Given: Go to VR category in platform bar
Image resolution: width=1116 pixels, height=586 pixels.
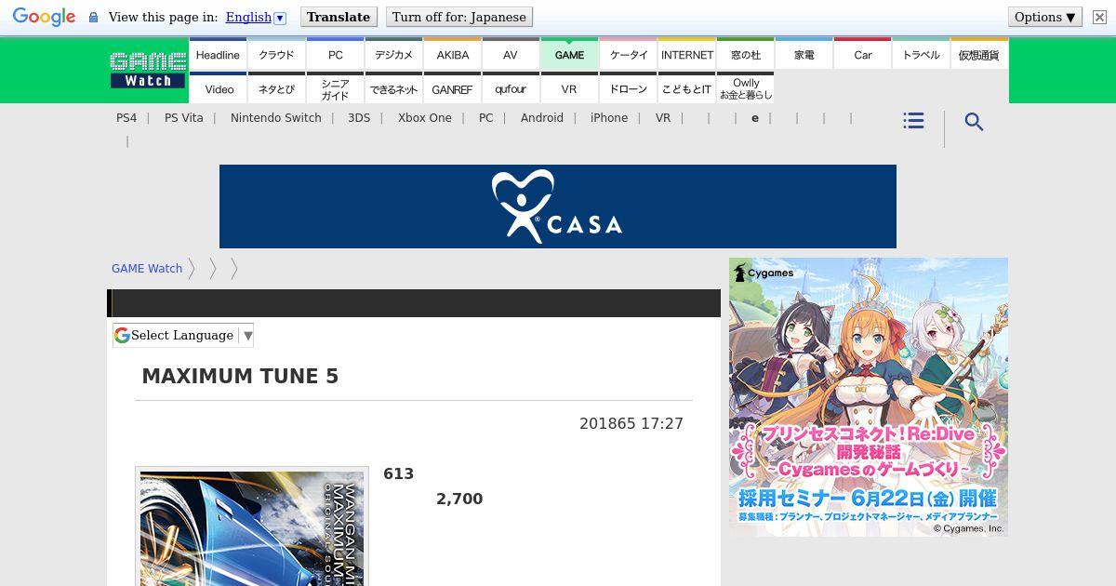Looking at the screenshot, I should 663,118.
